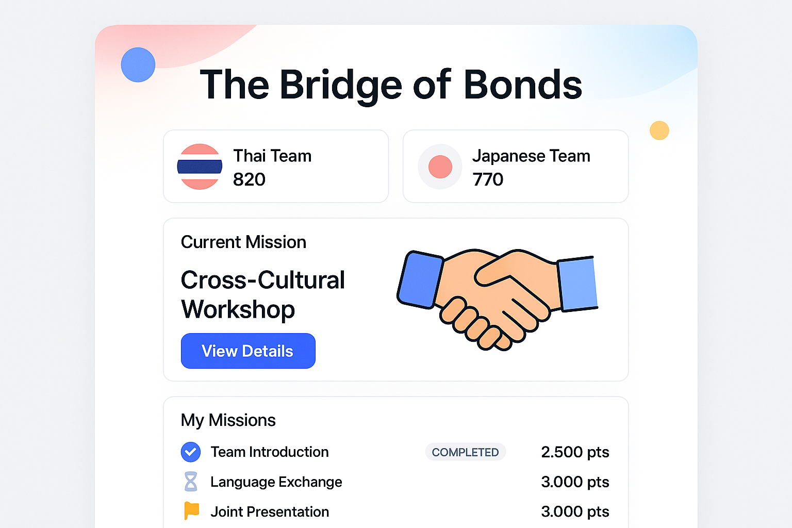
Task: Click the 2.500 pts value for Team Introduction
Action: pyautogui.click(x=575, y=452)
